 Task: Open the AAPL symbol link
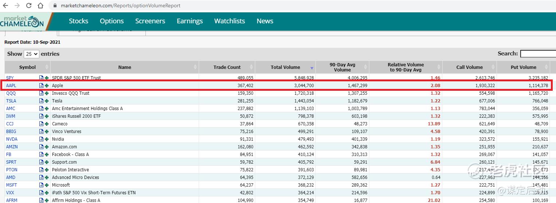11,86
